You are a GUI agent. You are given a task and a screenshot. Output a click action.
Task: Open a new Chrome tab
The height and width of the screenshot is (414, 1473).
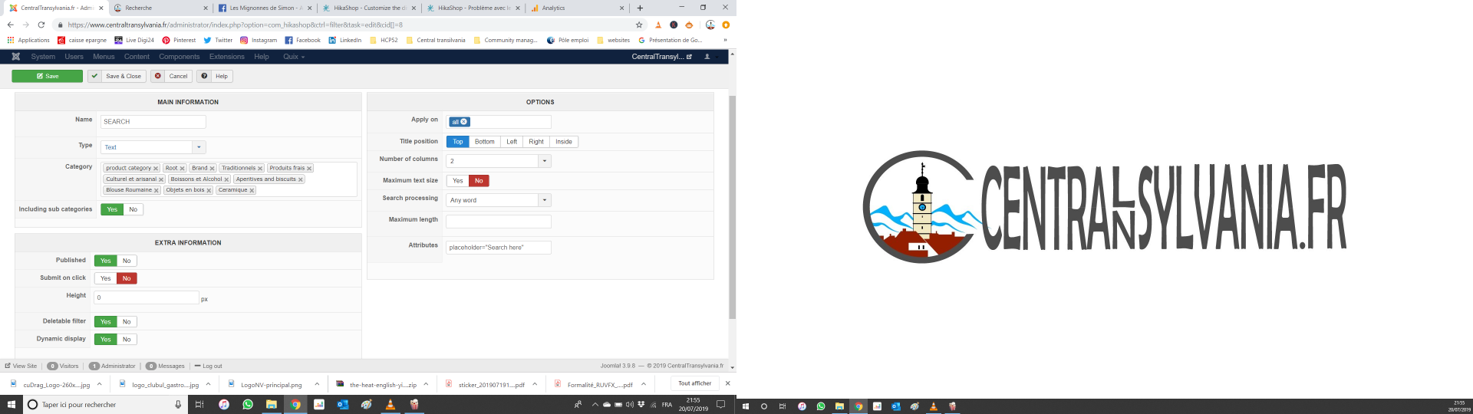640,8
